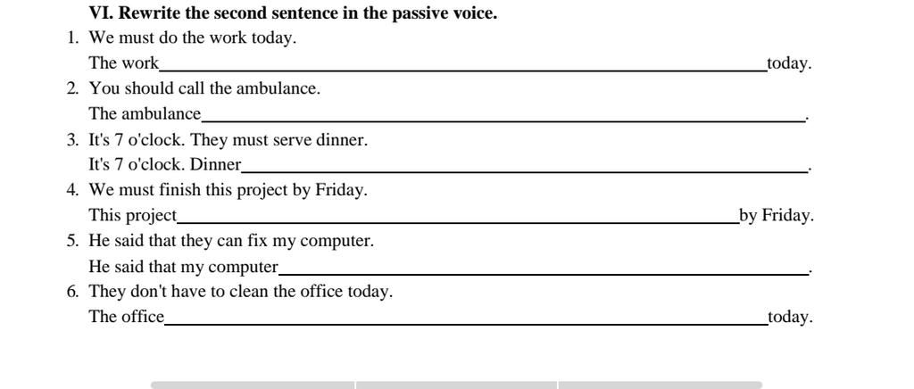Click the answer line following "Dinner"

coord(524,166)
